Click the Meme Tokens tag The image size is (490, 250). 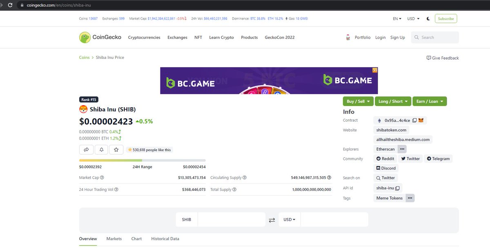(x=390, y=198)
